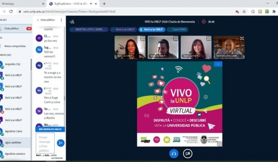278x162 pixels.
Task: Close the BigBlueButton browser tab
Action: [x=96, y=4]
